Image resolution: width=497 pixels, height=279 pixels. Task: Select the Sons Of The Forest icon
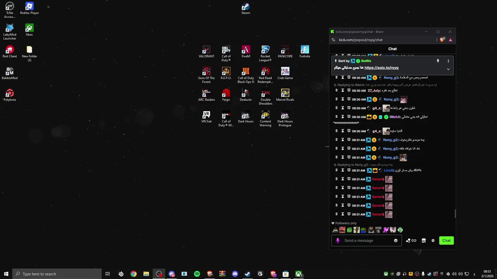click(206, 76)
